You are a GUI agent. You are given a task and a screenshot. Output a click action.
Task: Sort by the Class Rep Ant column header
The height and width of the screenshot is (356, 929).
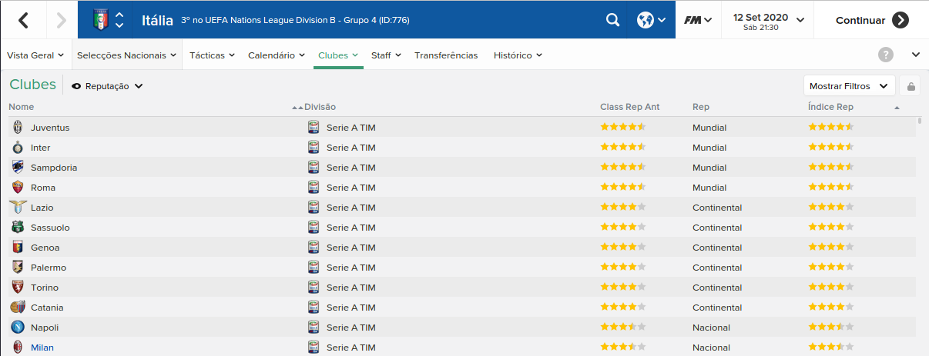[x=630, y=107]
